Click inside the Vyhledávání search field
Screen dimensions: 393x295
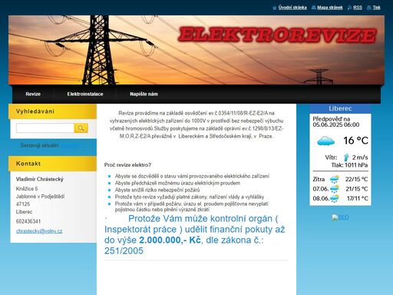tap(45, 128)
